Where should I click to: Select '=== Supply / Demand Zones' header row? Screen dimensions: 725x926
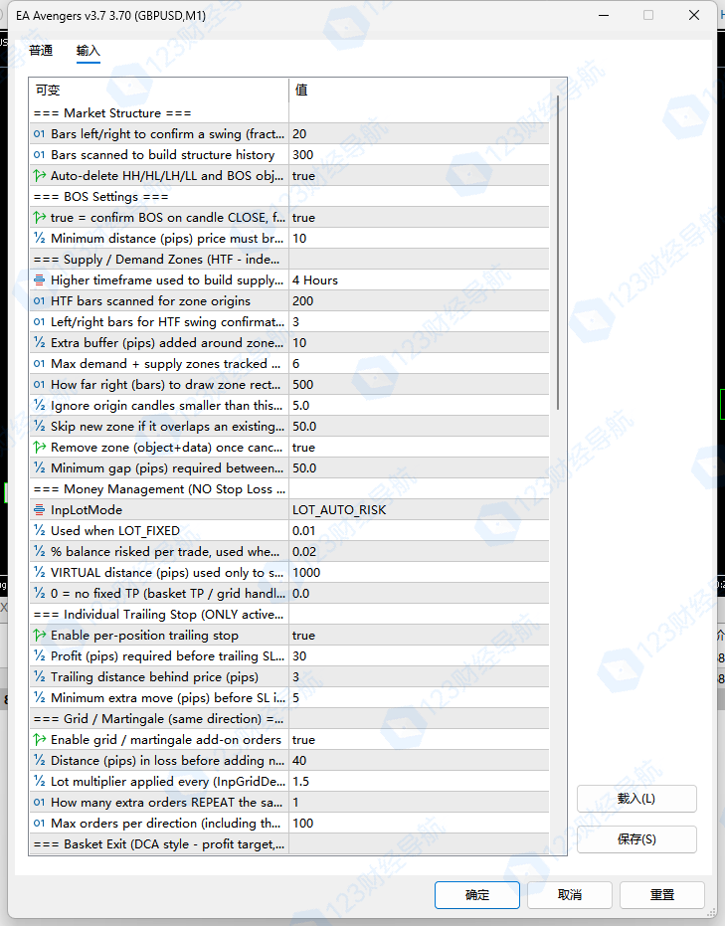click(x=288, y=260)
